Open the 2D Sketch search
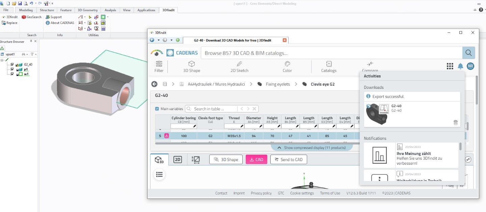 [x=239, y=67]
